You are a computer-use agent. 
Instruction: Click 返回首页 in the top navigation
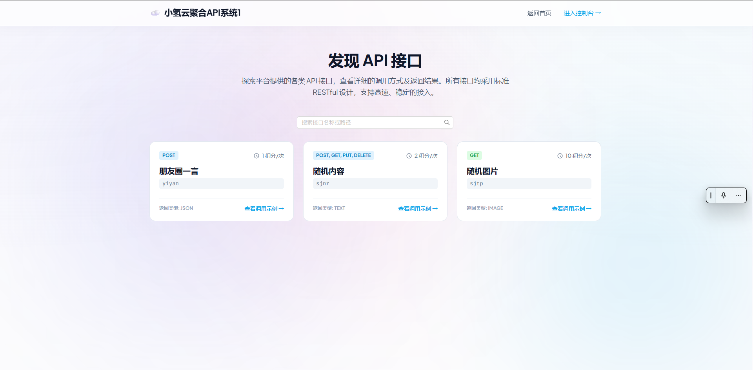(x=539, y=13)
